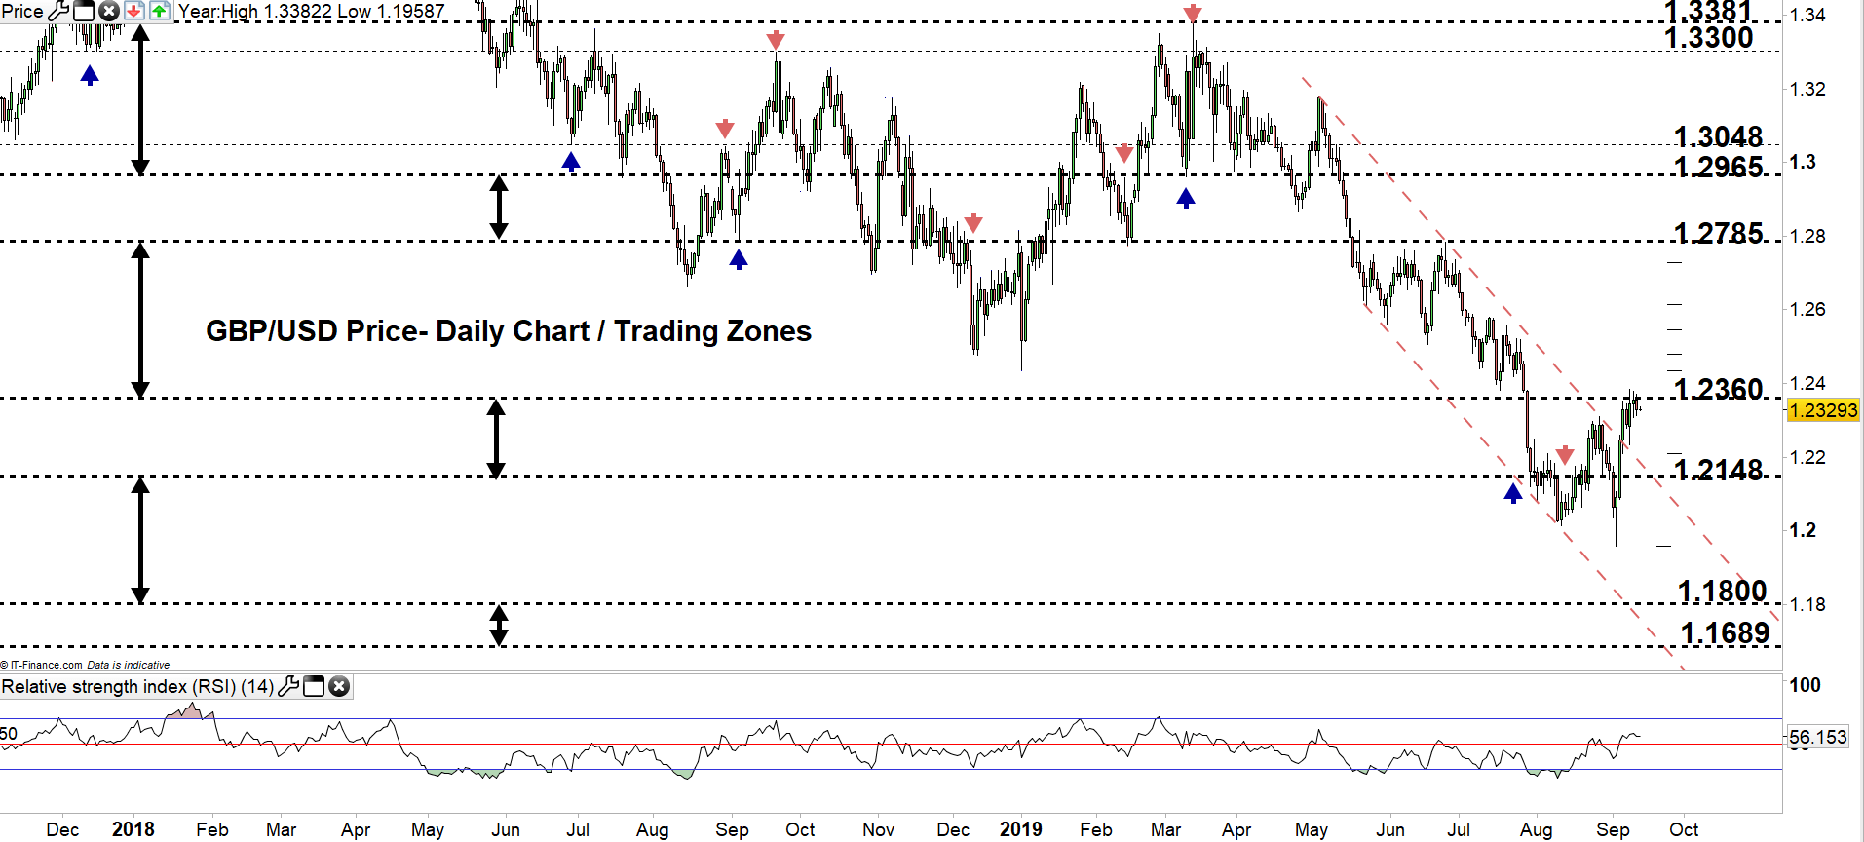
Task: Click the 1.3300 level label
Action: (x=1708, y=37)
